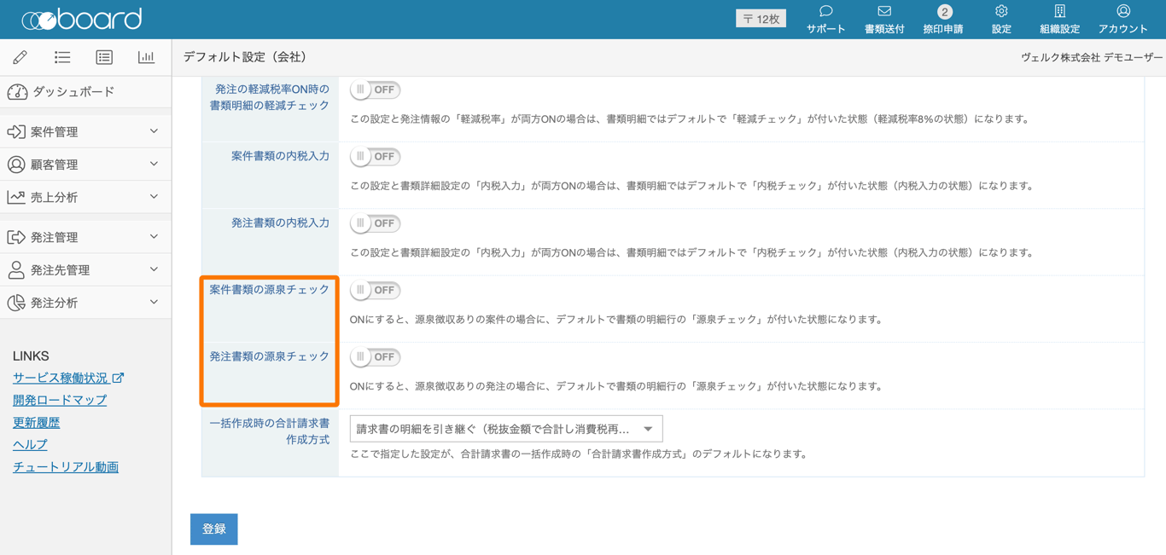Toggle 発注書類の内税入力 switch
Viewport: 1166px width, 555px height.
coord(376,223)
